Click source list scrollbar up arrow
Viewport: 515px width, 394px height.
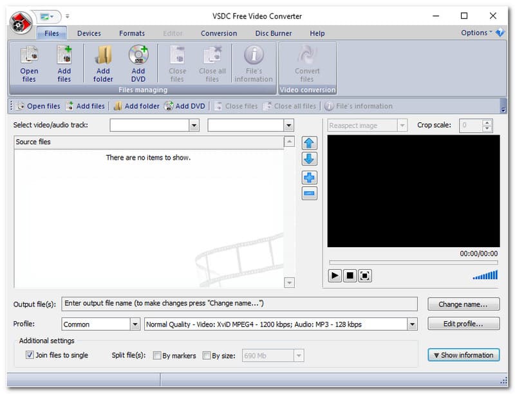(x=289, y=142)
